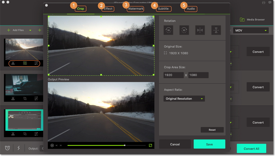This screenshot has height=156, width=275.
Task: Toggle fullscreen preview in the player bar
Action: point(150,146)
